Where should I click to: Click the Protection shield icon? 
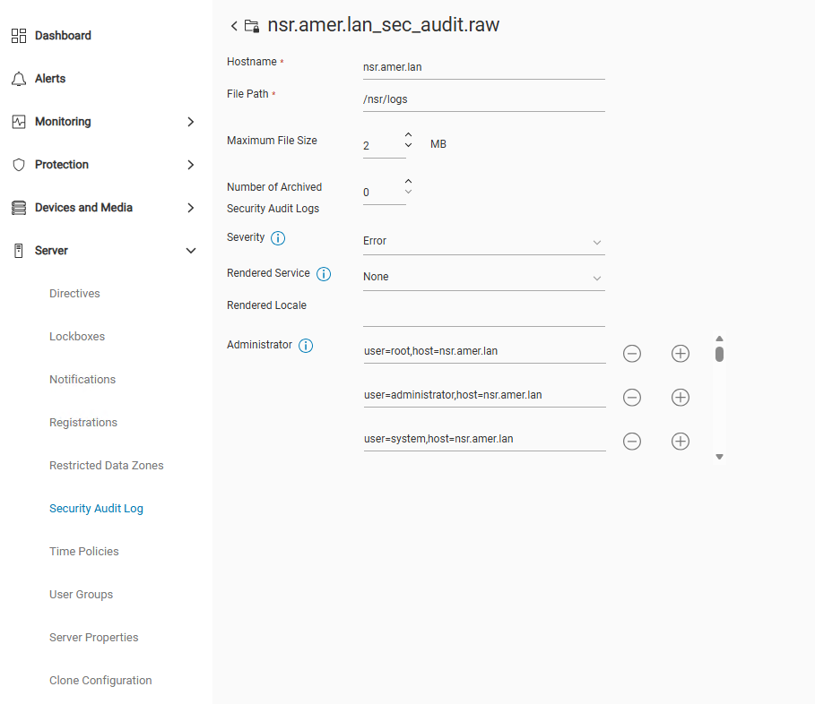tap(20, 165)
